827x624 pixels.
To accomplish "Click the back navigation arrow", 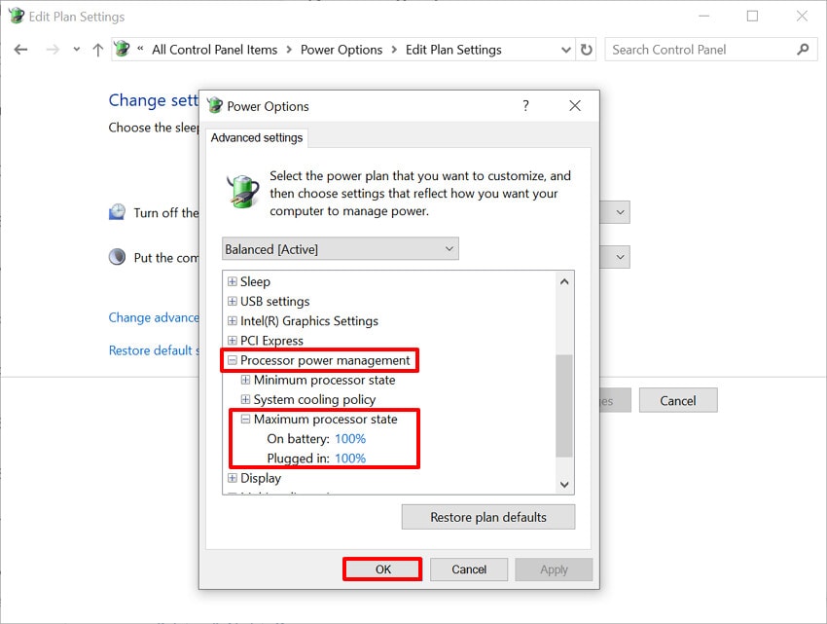I will [20, 49].
